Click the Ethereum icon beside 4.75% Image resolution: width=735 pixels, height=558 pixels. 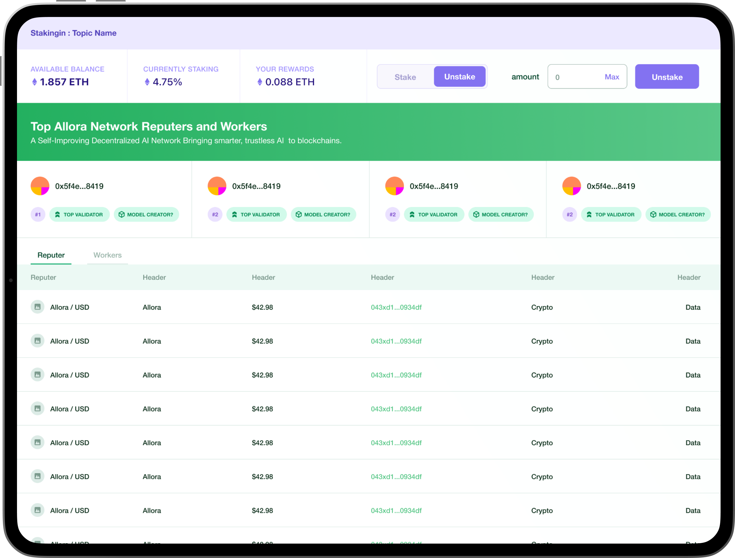click(x=147, y=82)
